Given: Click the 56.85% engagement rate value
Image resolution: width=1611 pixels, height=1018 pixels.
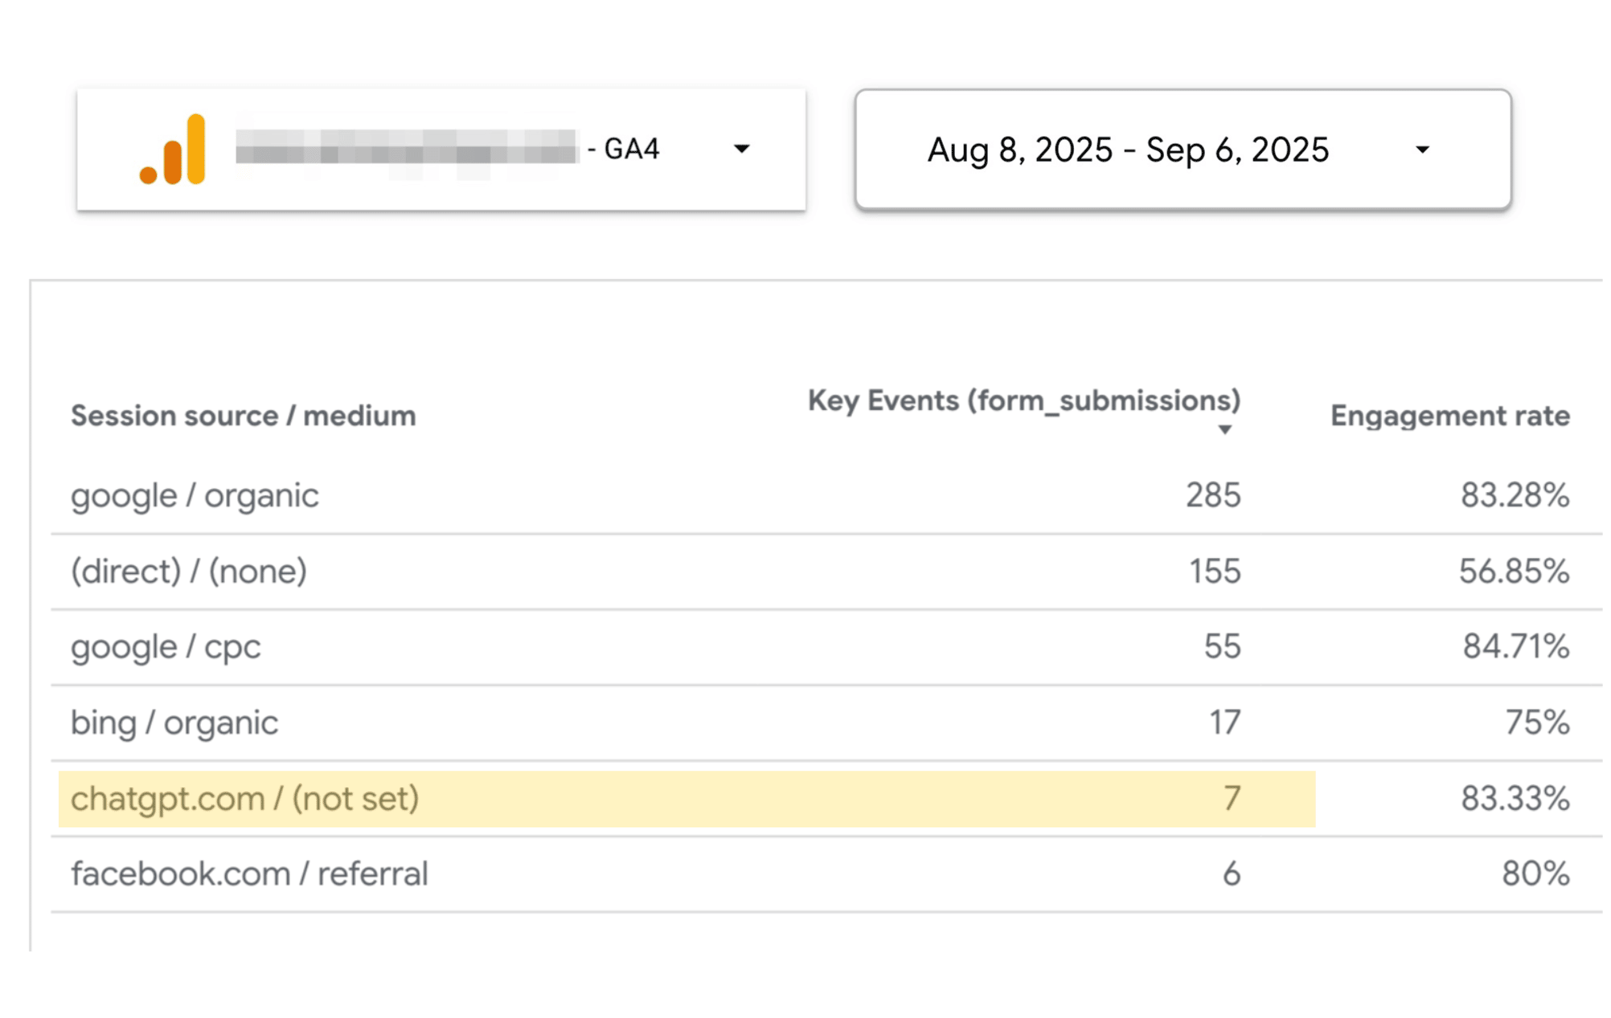Looking at the screenshot, I should [1514, 572].
